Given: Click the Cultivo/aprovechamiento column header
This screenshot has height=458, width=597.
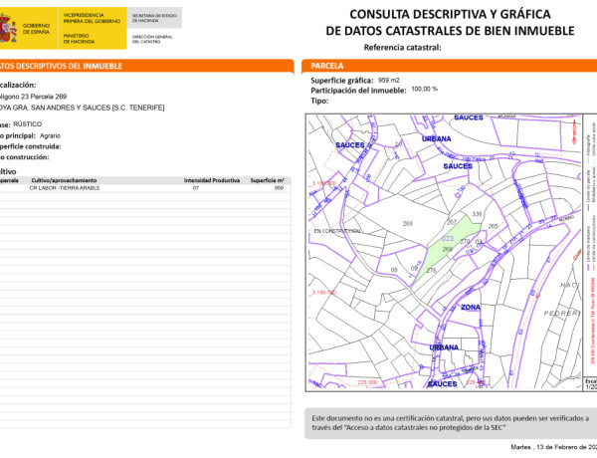Looking at the screenshot, I should click(70, 180).
